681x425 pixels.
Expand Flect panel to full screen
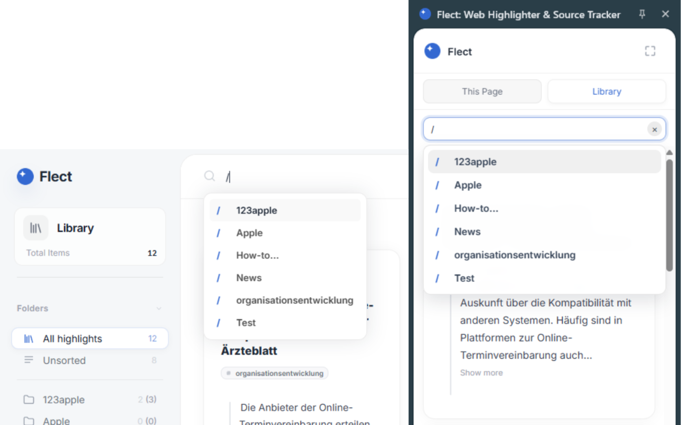pos(650,51)
